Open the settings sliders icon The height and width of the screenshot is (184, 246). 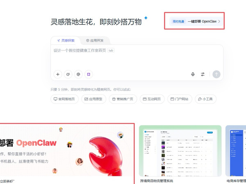(203, 74)
